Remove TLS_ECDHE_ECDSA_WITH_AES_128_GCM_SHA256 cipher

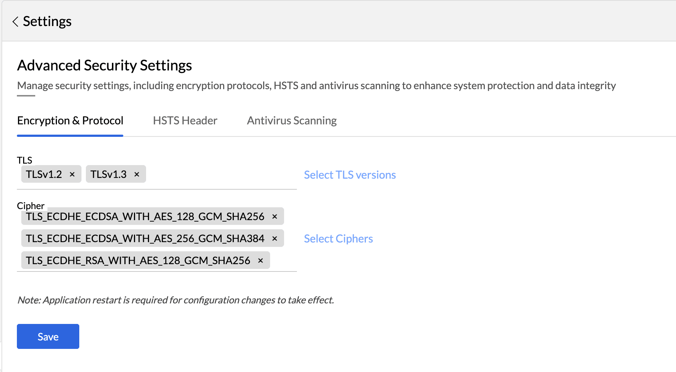click(x=275, y=216)
